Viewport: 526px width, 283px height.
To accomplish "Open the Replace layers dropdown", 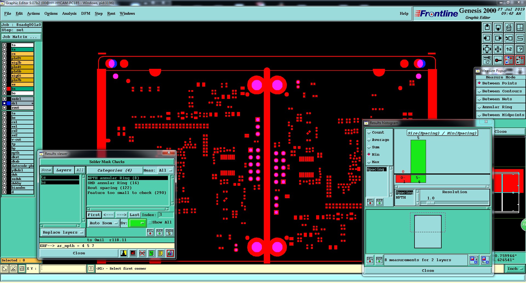I will (63, 232).
